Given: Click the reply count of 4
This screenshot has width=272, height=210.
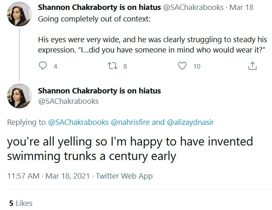Looking at the screenshot, I should 55,66.
